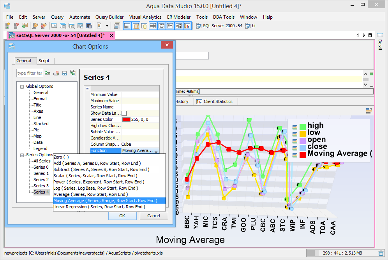Image resolution: width=388 pixels, height=260 pixels.
Task: Open the DBA Tools menu
Action: (224, 17)
